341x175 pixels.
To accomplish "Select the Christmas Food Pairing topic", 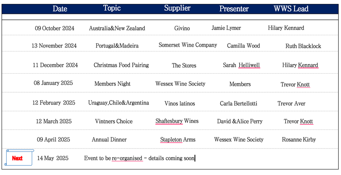I will [121, 65].
